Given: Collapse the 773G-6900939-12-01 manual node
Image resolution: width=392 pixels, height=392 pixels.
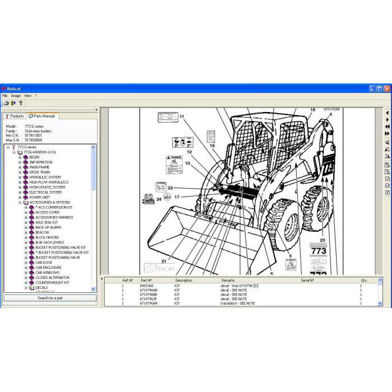Looking at the screenshot, I should pos(14,152).
